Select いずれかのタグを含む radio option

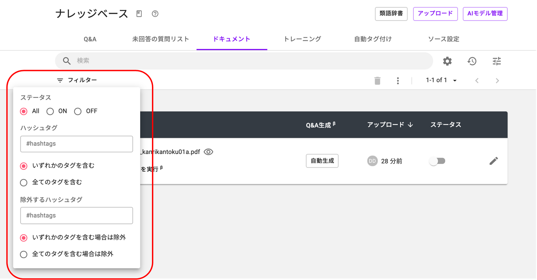click(24, 166)
